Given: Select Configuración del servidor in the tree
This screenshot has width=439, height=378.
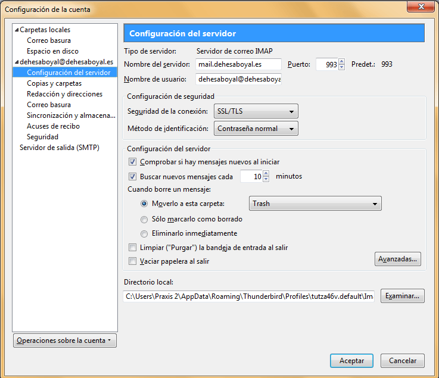Looking at the screenshot, I should coord(69,73).
